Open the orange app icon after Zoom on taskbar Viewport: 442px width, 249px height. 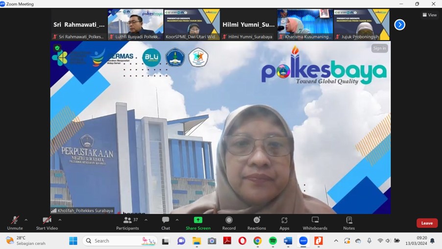click(319, 241)
